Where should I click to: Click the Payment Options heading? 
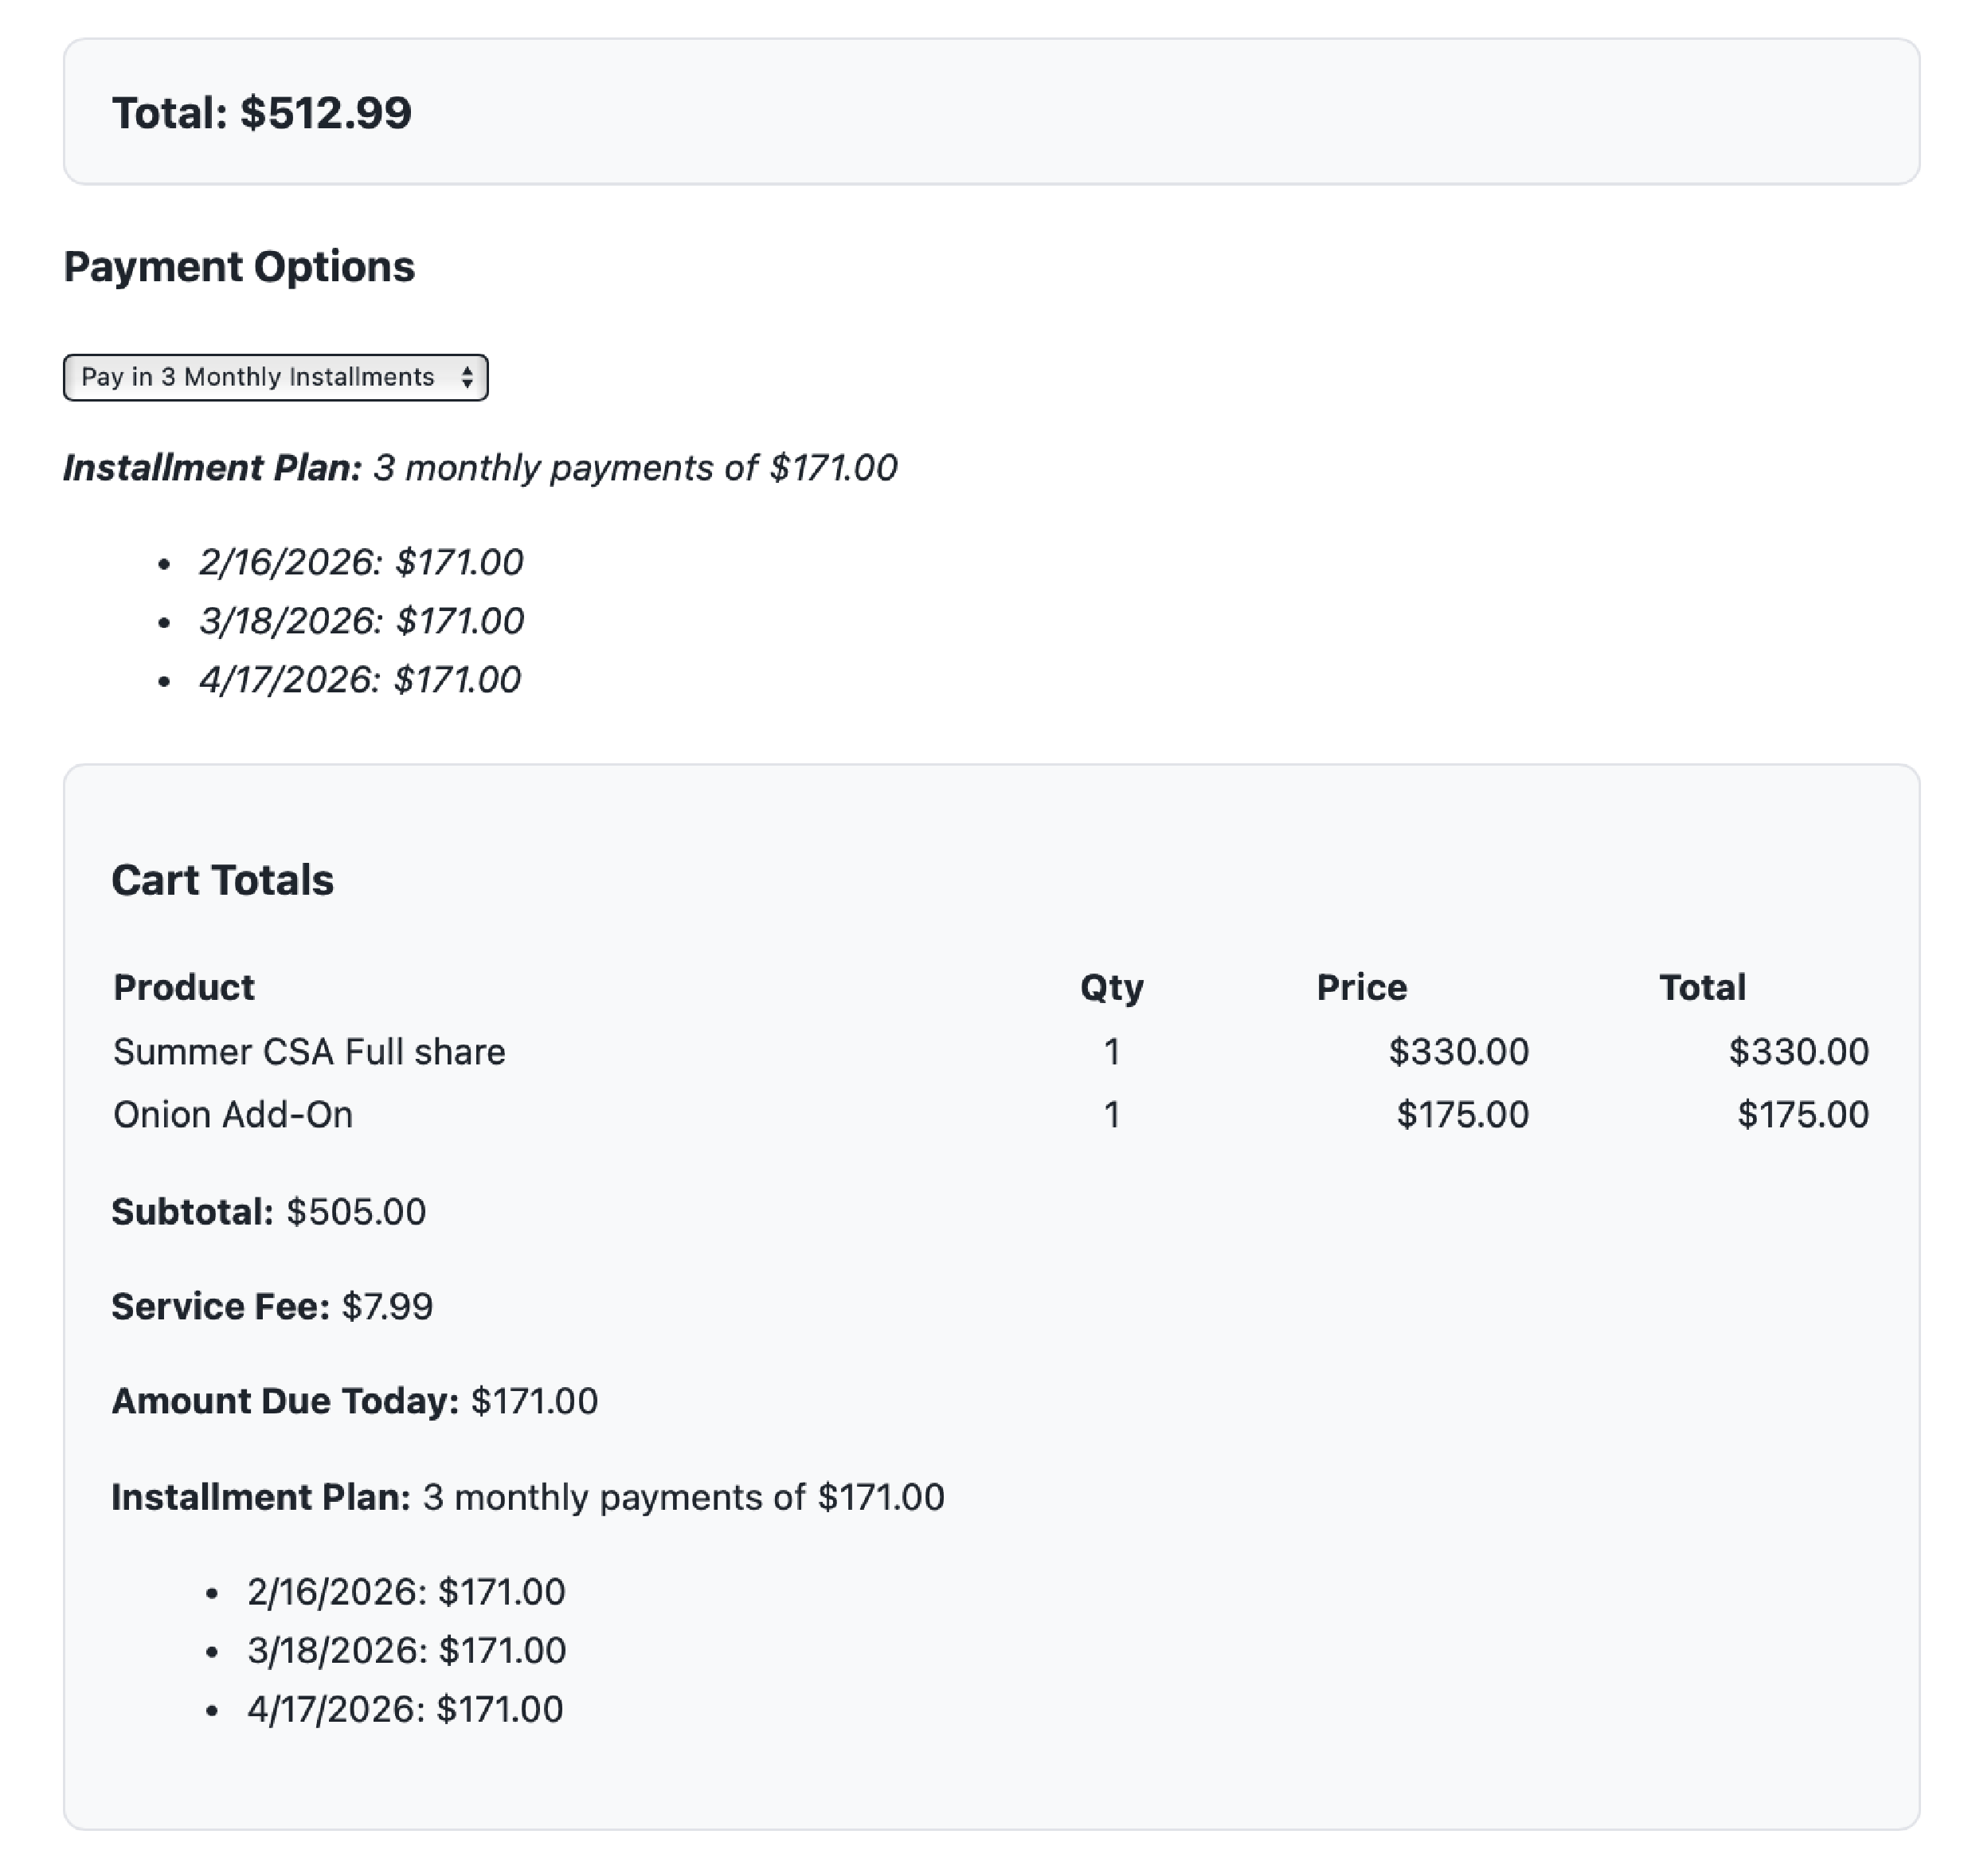point(240,265)
